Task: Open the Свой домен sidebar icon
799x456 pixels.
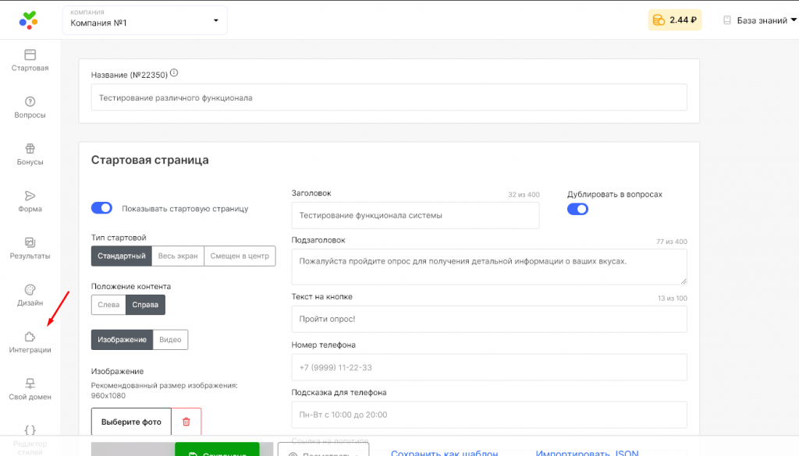Action: [x=30, y=384]
